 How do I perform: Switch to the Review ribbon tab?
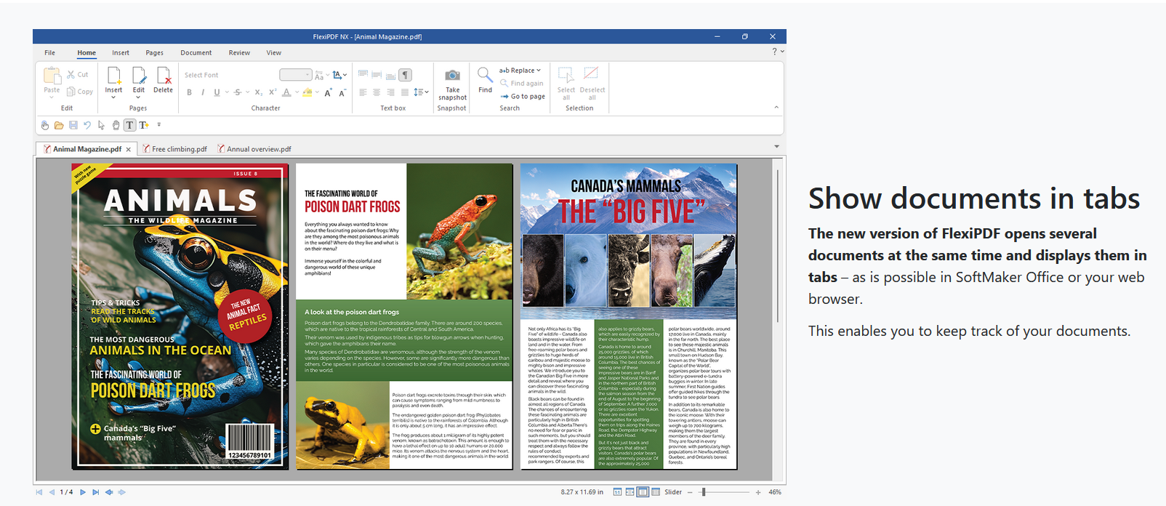(239, 53)
